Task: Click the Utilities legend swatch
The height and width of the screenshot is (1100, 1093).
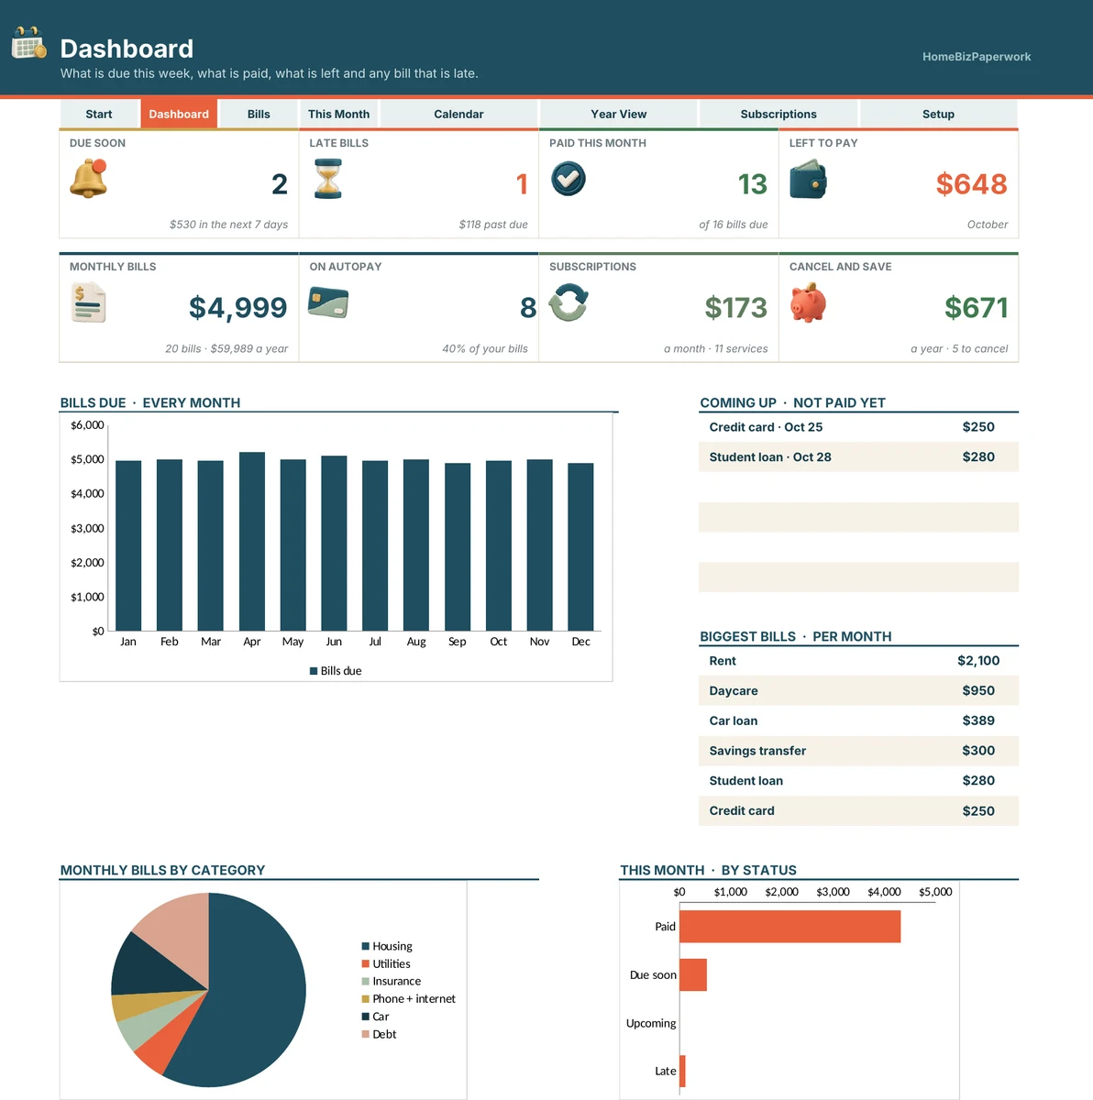Action: [366, 963]
